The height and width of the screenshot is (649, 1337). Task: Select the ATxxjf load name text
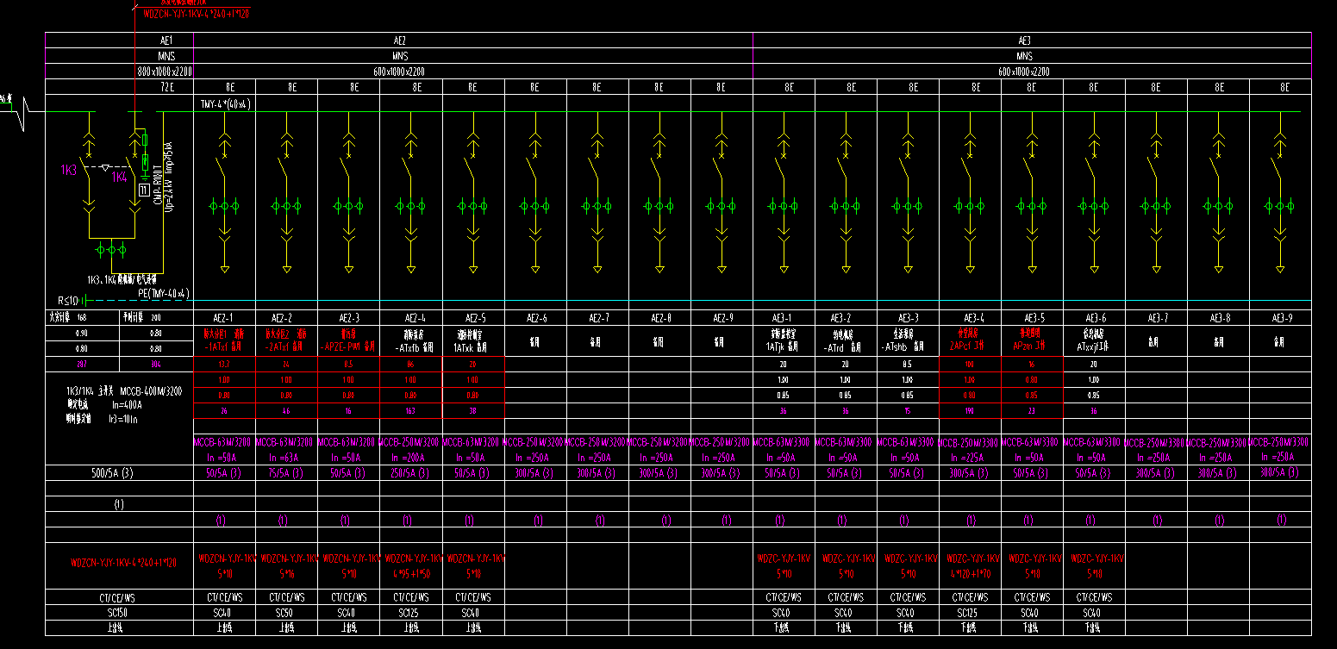1087,346
